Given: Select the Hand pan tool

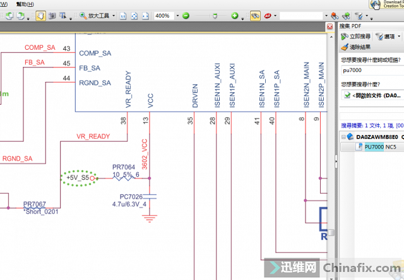Looking at the screenshot, I should click(x=40, y=15).
